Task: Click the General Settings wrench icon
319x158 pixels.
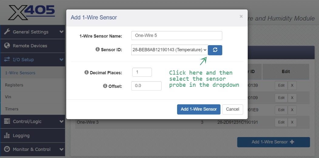Action: [7, 32]
